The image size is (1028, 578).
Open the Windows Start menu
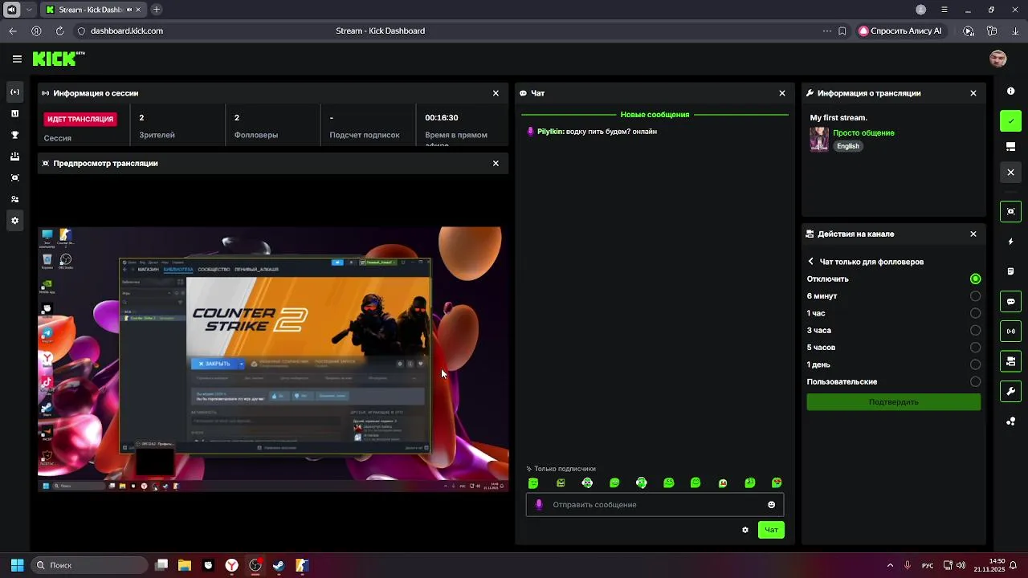tap(17, 565)
